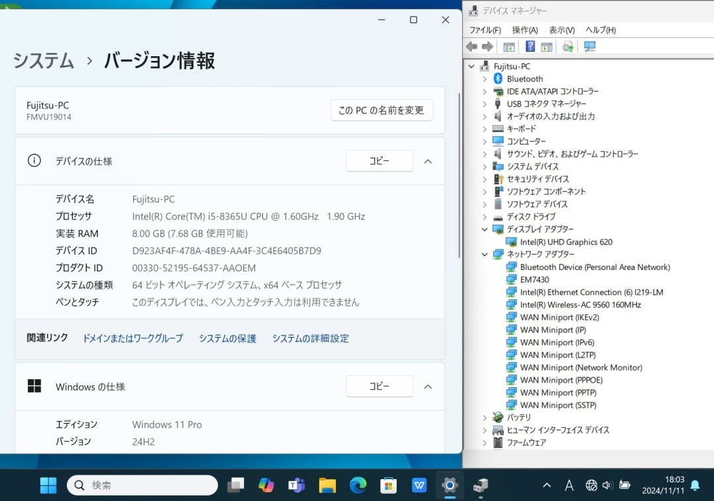Expand バッテリ category
This screenshot has height=501, width=714.
(485, 418)
